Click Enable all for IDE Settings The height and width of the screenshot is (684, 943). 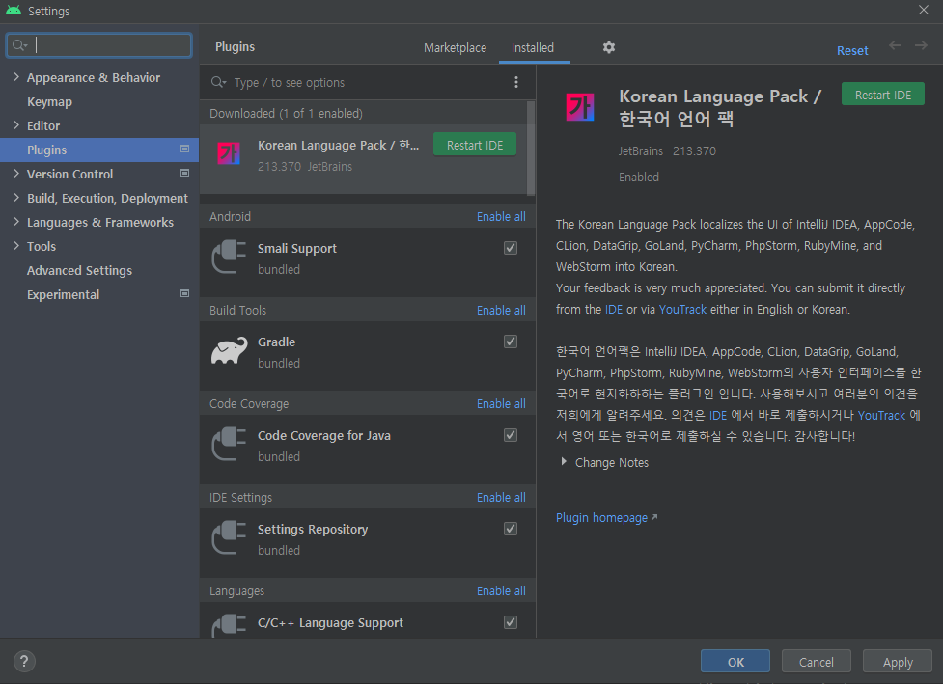tap(501, 497)
